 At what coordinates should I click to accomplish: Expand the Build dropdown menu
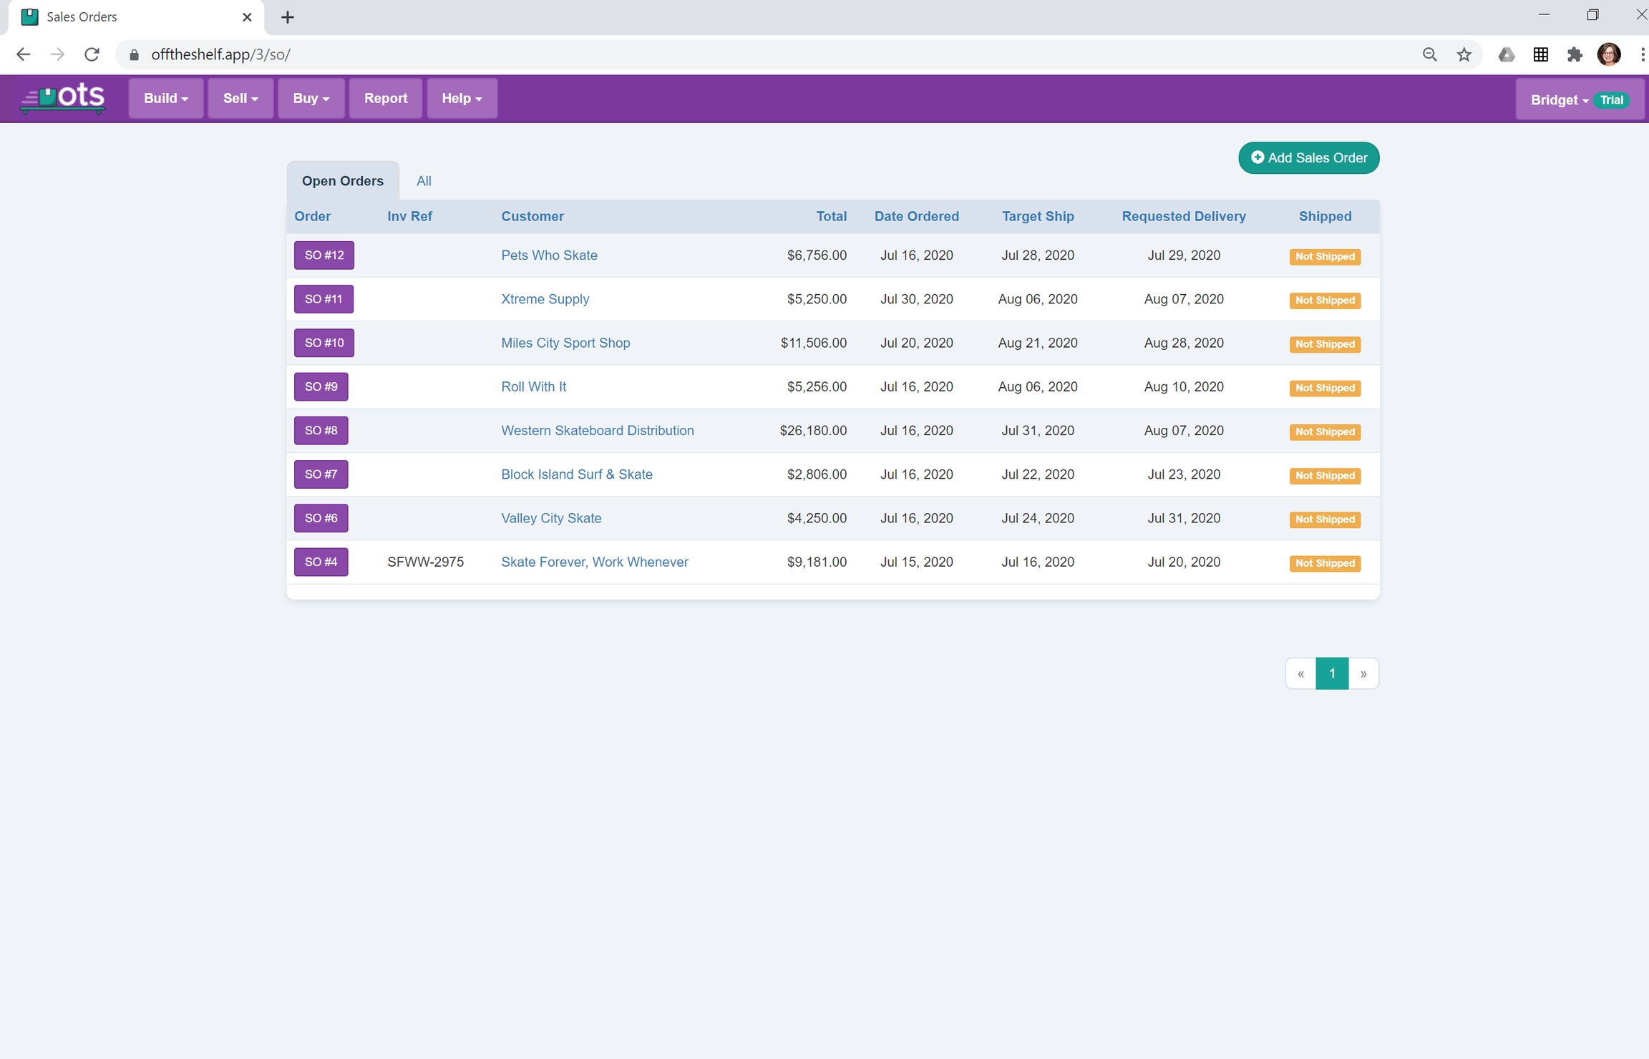[x=165, y=98]
